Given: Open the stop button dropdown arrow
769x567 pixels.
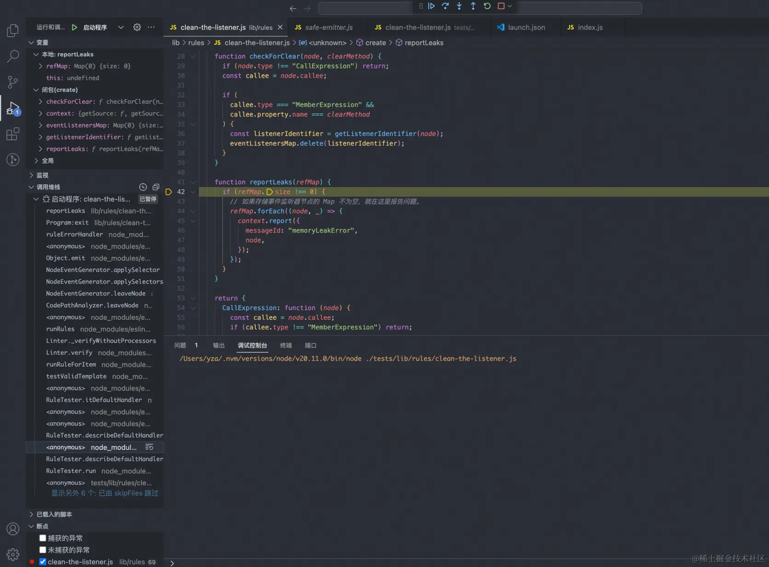Looking at the screenshot, I should [x=510, y=6].
